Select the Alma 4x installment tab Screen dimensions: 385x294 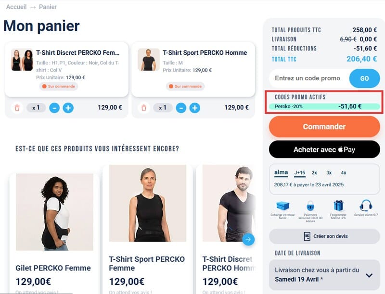[x=344, y=173]
